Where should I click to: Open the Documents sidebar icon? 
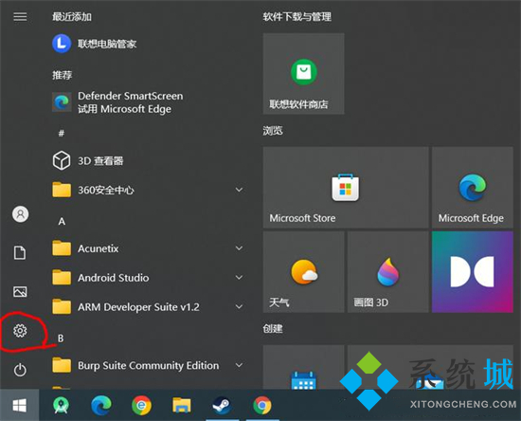[x=20, y=252]
